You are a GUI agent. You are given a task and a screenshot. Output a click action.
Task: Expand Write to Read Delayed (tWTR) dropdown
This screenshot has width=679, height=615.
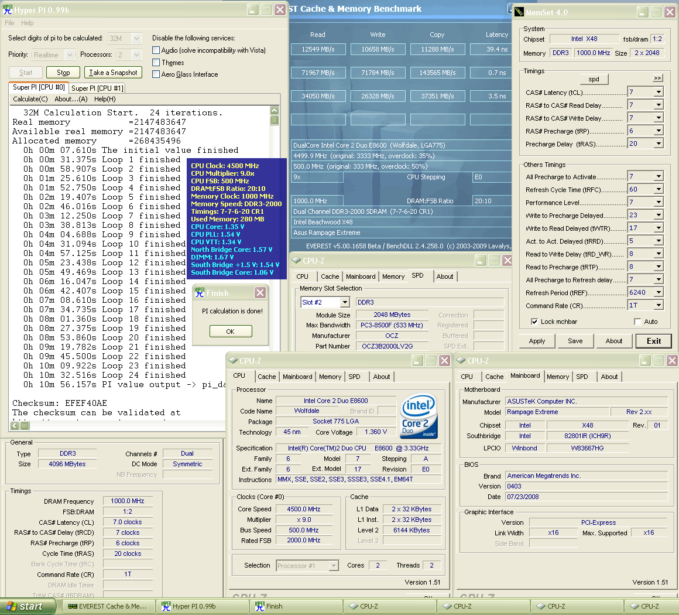(x=658, y=228)
